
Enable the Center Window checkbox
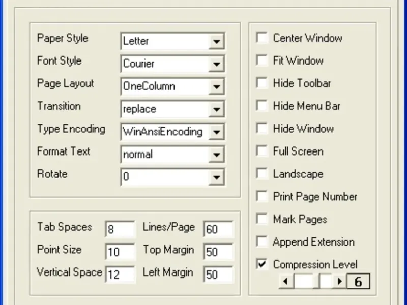coord(263,38)
